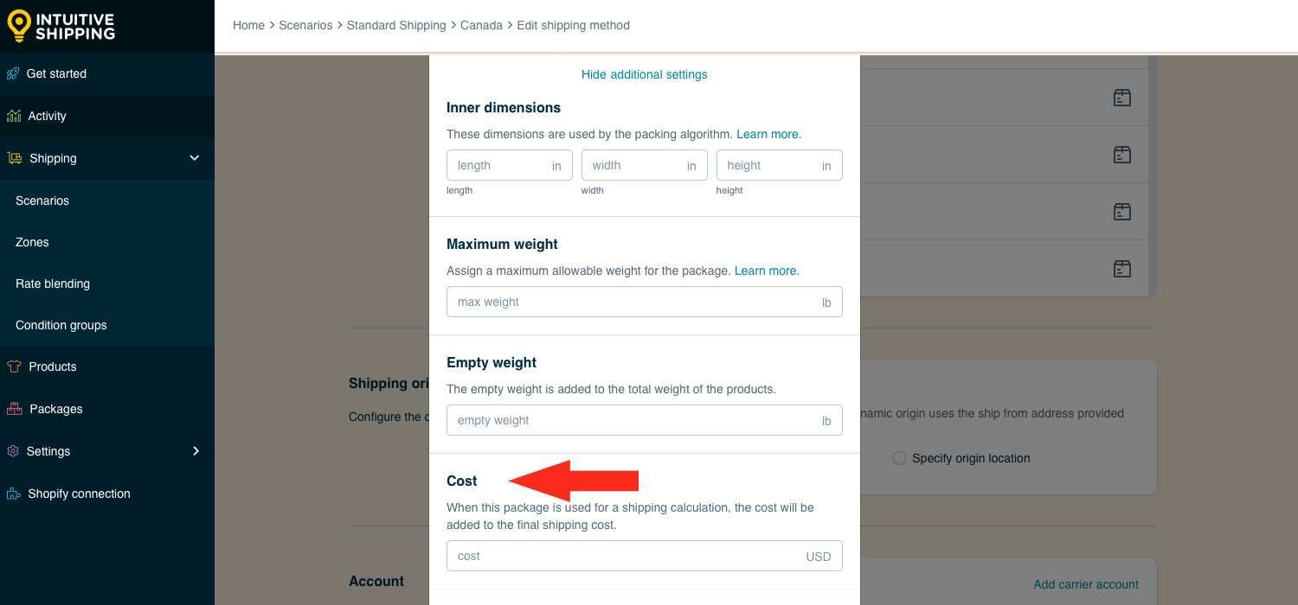Click the Activity chart icon

pyautogui.click(x=13, y=116)
